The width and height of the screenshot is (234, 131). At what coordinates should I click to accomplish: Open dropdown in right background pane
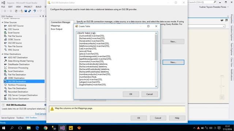tap(223, 26)
